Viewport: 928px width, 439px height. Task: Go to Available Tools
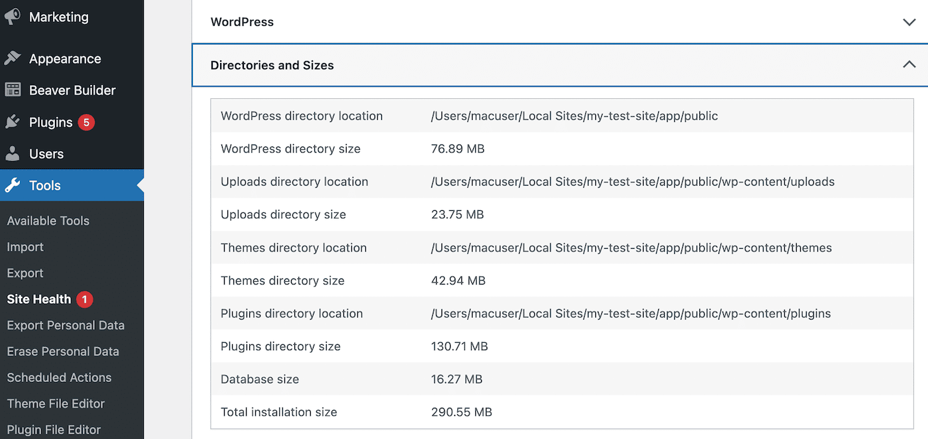48,220
